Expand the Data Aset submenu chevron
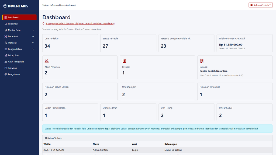 pos(33,36)
